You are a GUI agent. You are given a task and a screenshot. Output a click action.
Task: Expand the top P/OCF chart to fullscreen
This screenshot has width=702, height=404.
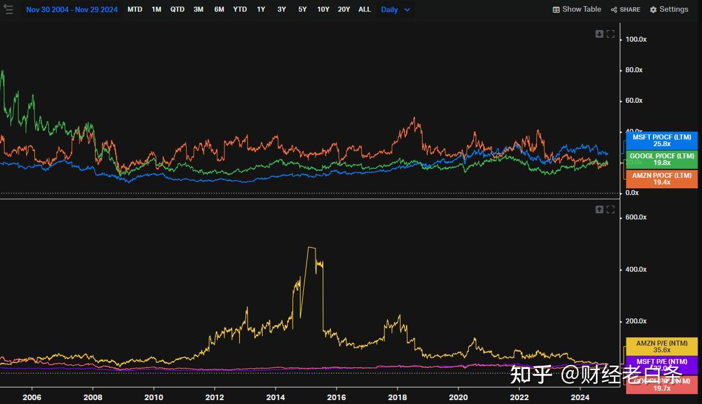point(610,34)
